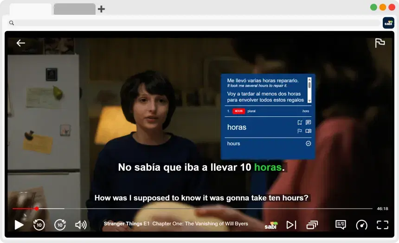The image size is (399, 243).
Task: Go back with the top-left arrow
Action: pos(20,43)
